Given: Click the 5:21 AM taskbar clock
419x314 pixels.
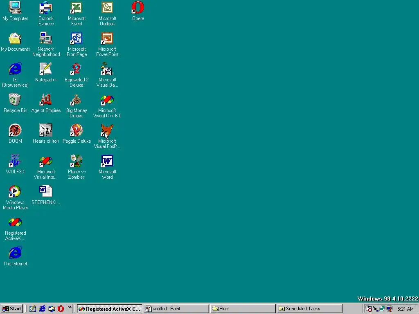Looking at the screenshot, I should pos(405,309).
